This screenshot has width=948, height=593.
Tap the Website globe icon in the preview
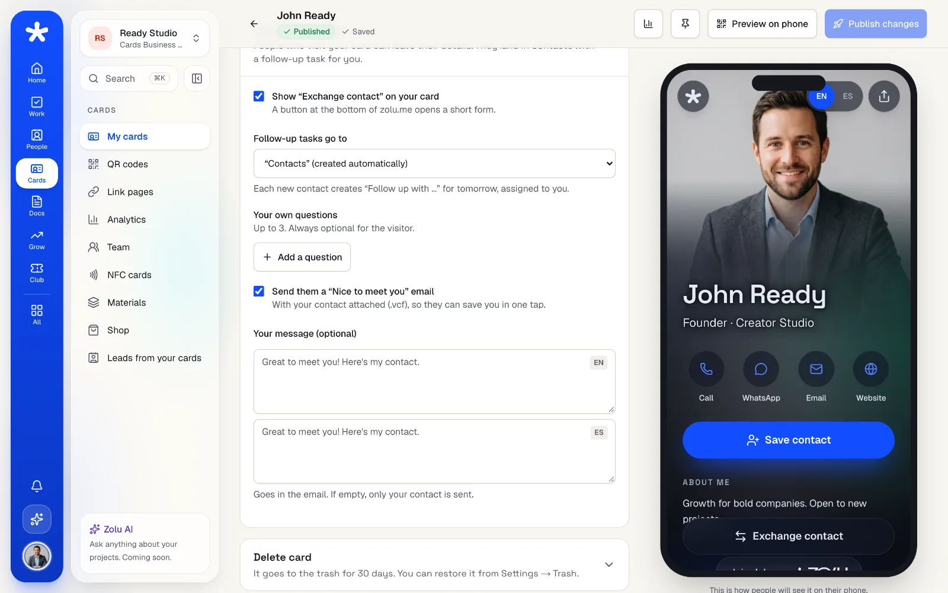click(871, 369)
